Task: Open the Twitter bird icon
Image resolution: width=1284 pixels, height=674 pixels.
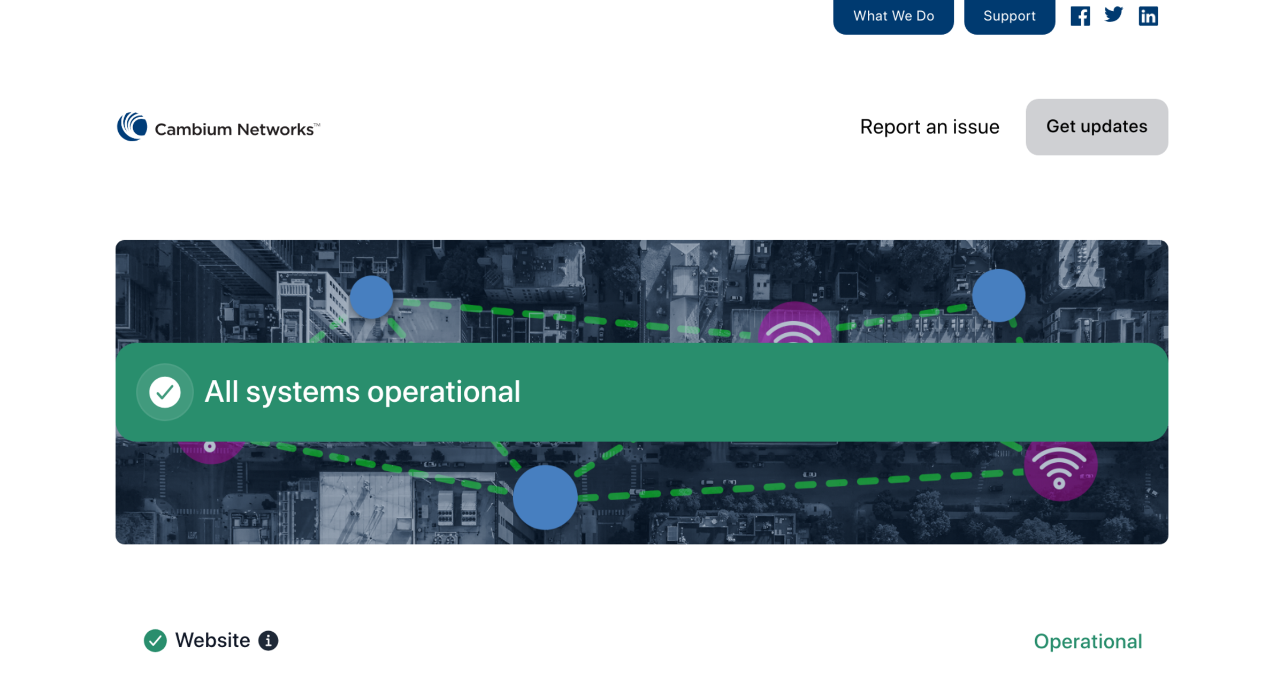Action: click(x=1113, y=15)
